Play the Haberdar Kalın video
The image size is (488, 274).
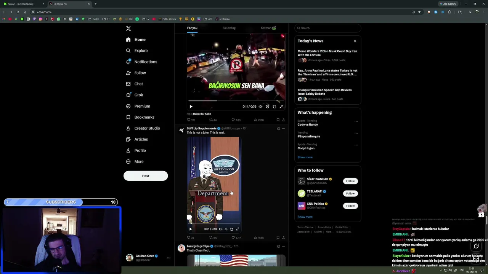191,107
